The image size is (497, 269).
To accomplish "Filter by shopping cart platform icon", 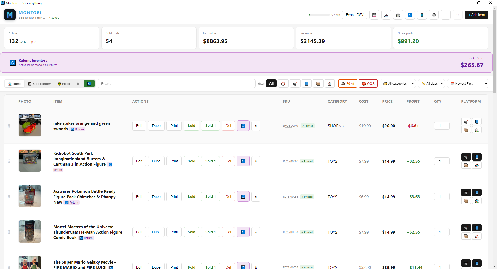I will (295, 84).
